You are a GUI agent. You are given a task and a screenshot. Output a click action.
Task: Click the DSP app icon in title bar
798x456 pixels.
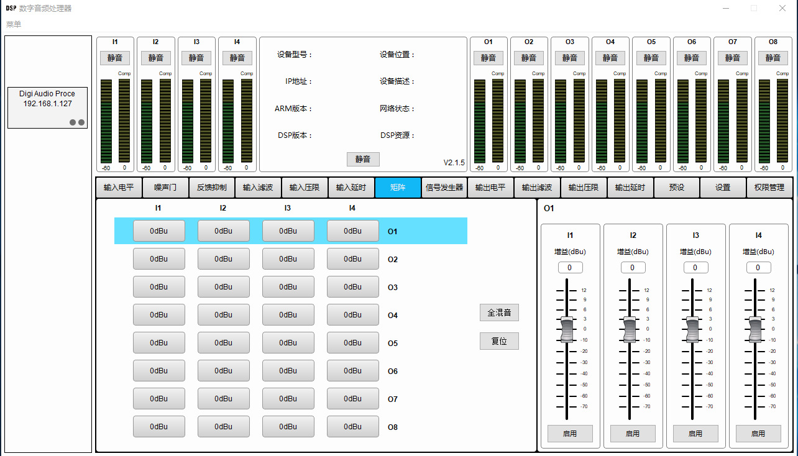(x=11, y=8)
